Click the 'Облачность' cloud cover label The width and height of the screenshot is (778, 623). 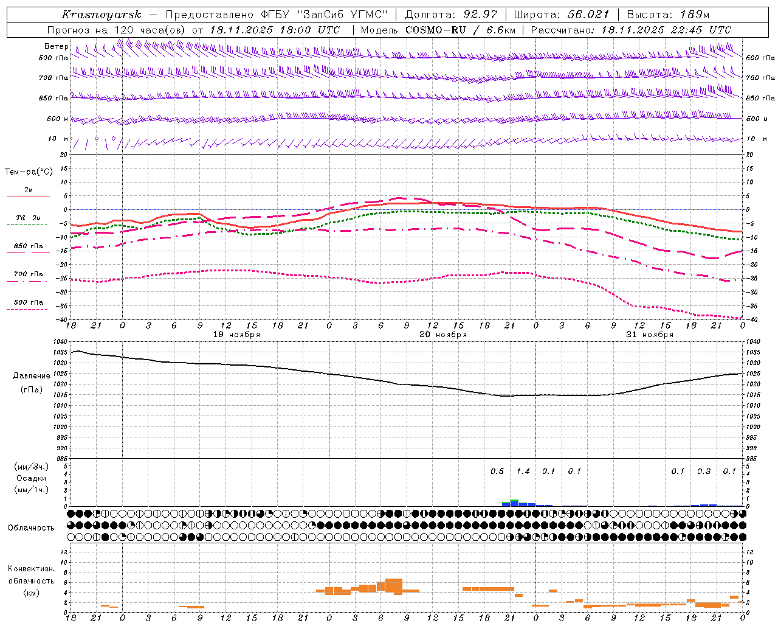pyautogui.click(x=31, y=528)
